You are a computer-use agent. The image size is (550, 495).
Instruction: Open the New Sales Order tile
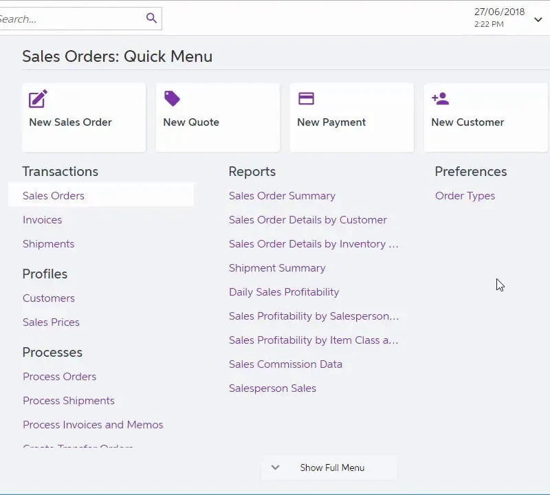84,118
